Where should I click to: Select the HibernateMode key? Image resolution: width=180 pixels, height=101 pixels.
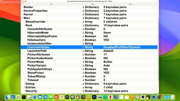pyautogui.click(x=38, y=33)
